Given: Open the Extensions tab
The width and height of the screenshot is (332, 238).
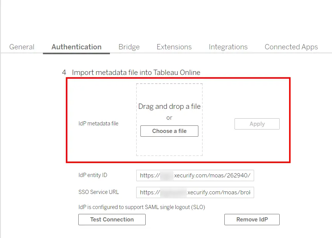Looking at the screenshot, I should [x=174, y=47].
